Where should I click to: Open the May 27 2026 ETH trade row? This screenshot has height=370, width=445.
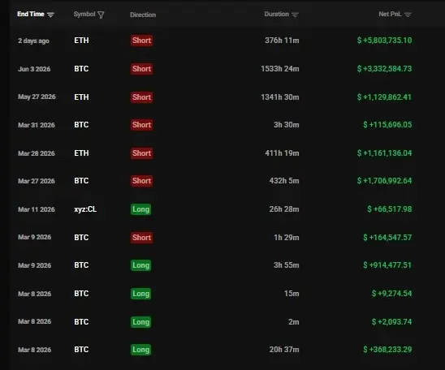point(215,97)
